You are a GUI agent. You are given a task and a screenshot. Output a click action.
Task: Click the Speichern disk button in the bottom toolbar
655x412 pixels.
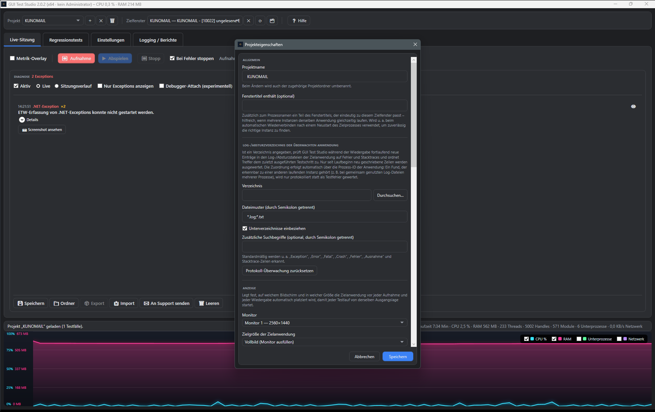(31, 303)
